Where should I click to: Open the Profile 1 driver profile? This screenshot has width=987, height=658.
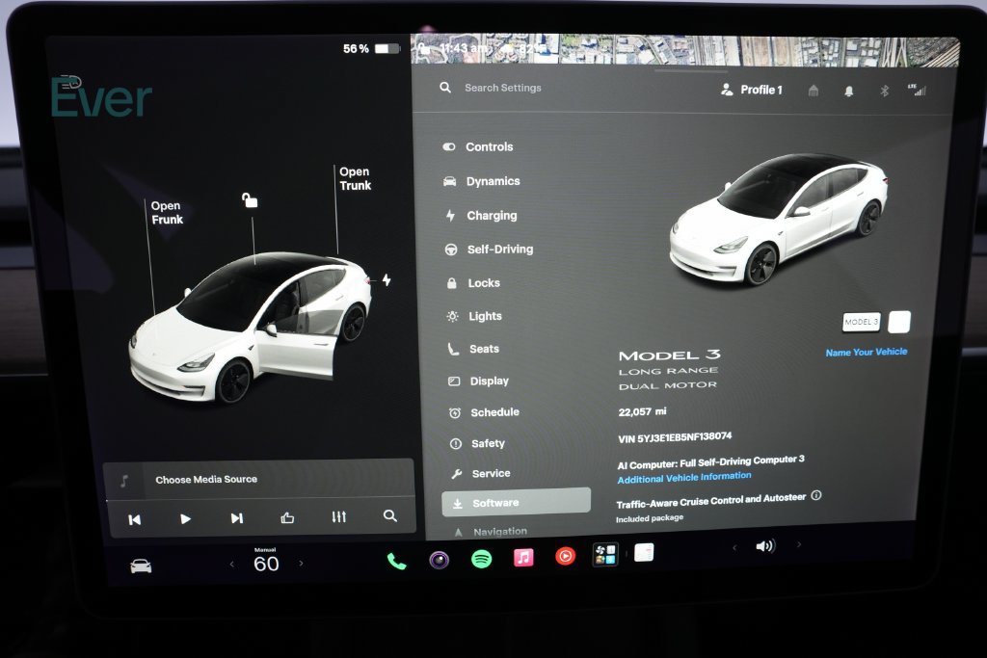click(x=752, y=90)
